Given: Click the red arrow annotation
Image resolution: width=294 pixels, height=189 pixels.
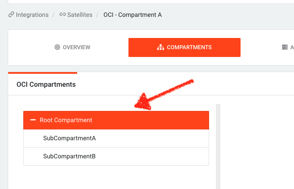Looking at the screenshot, I should click(164, 94).
